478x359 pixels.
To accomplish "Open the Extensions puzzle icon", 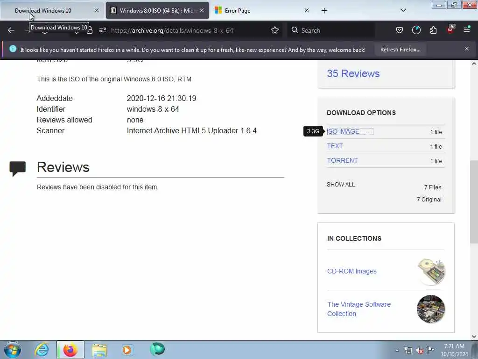I will (433, 30).
